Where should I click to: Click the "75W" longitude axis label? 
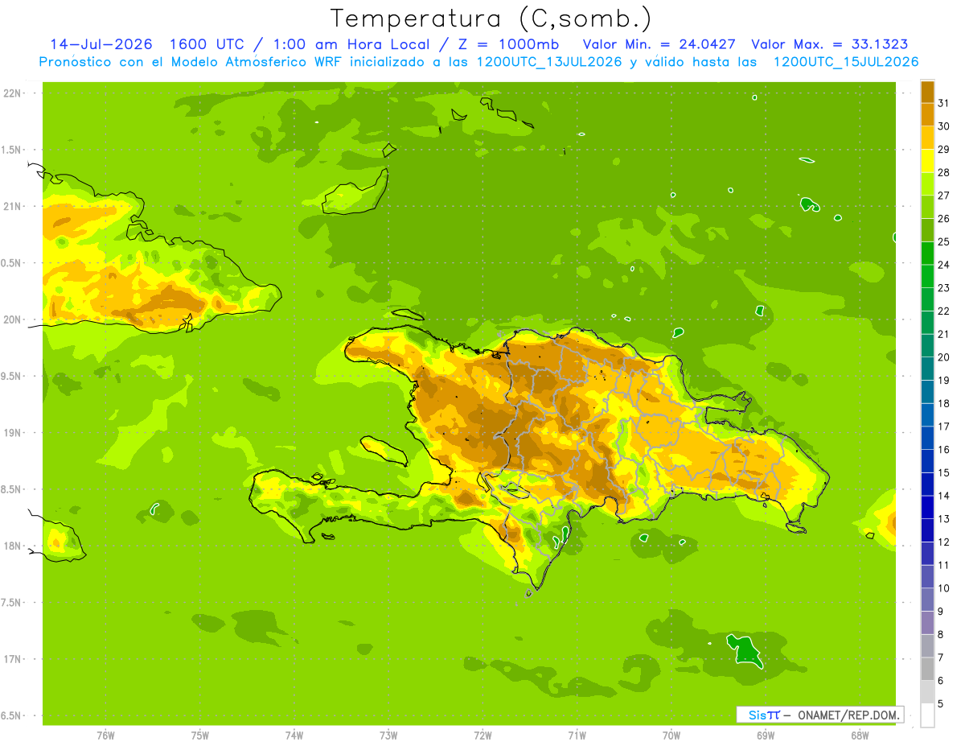point(200,735)
